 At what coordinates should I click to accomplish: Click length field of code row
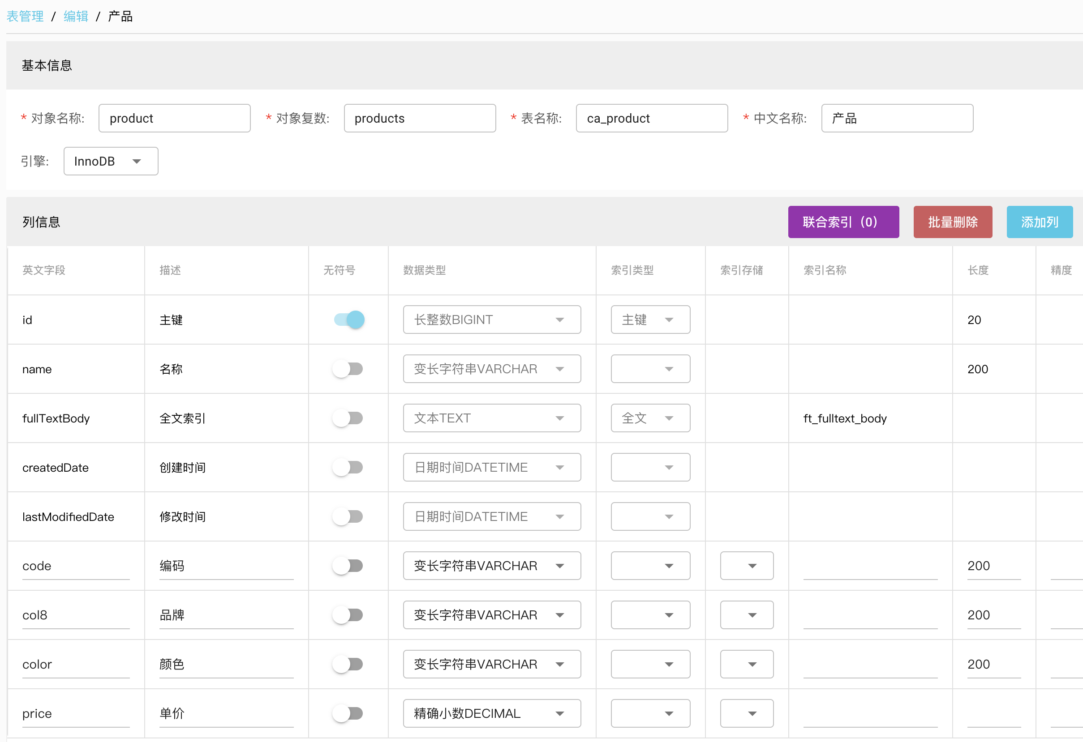point(993,566)
